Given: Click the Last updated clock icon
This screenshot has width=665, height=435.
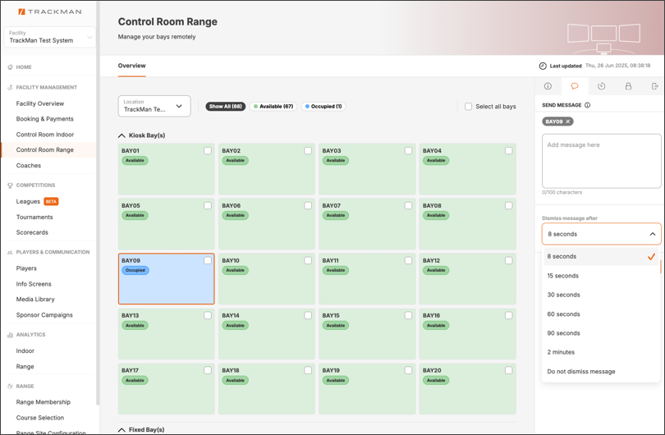Looking at the screenshot, I should tap(543, 66).
